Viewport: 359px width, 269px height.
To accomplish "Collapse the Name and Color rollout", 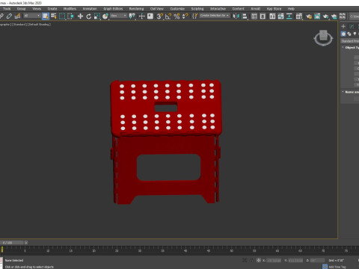I will [350, 92].
